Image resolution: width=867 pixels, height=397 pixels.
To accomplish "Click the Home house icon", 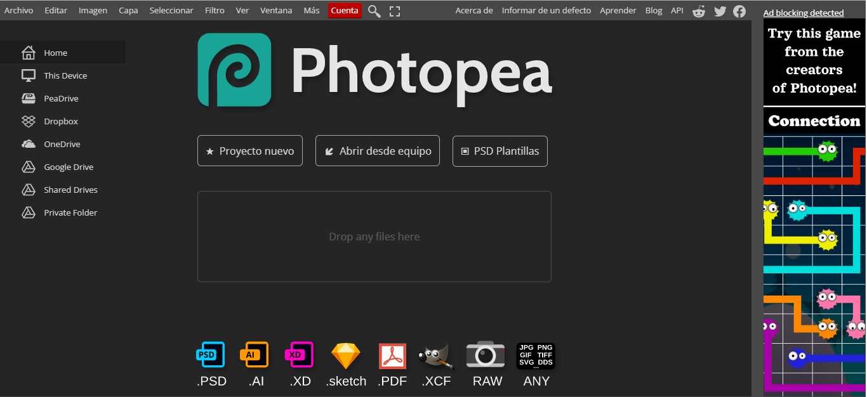I will click(29, 53).
